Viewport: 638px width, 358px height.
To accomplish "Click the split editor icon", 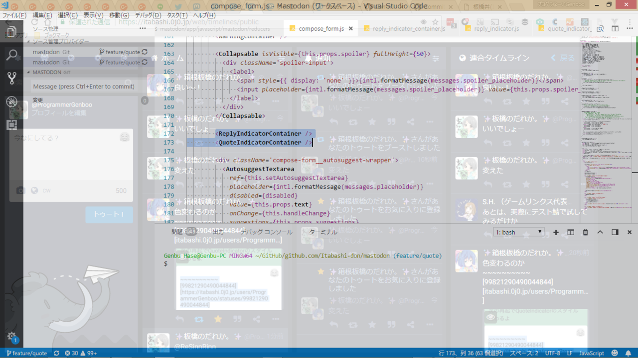I will [615, 29].
